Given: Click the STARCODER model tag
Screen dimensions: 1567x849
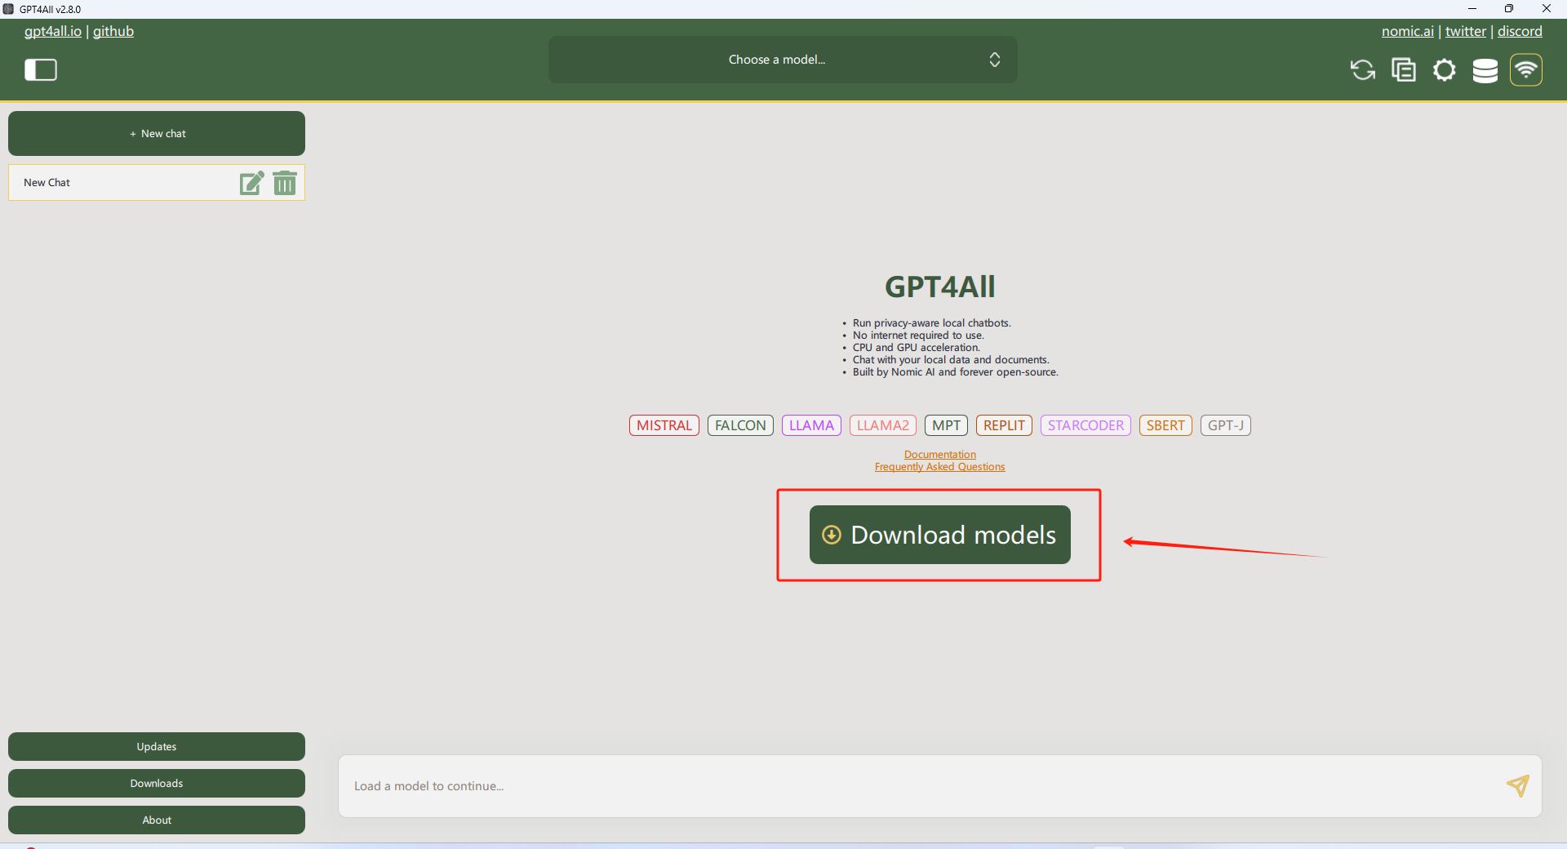Looking at the screenshot, I should click(x=1085, y=425).
